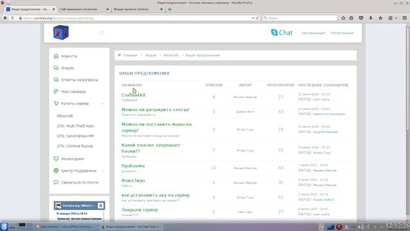Viewport: 410px width, 231px height.
Task: Click Форум breadcrumb link
Action: (x=151, y=55)
